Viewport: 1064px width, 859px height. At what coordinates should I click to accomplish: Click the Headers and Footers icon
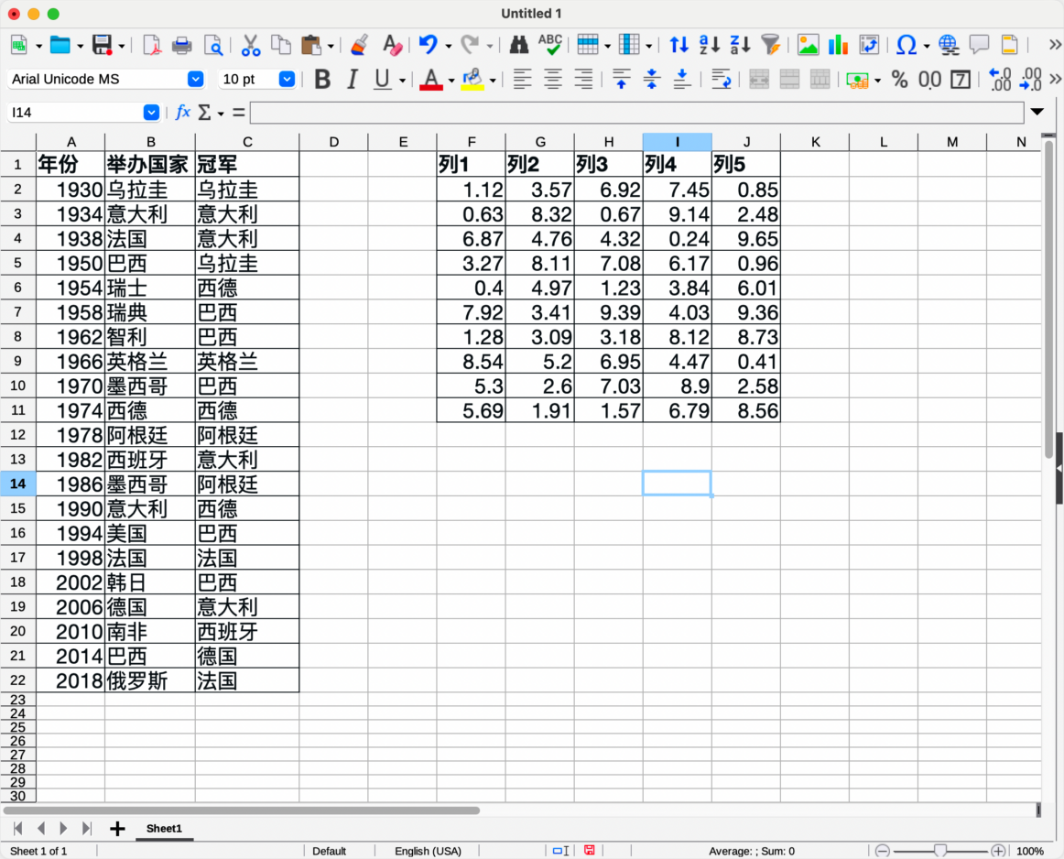tap(1010, 46)
